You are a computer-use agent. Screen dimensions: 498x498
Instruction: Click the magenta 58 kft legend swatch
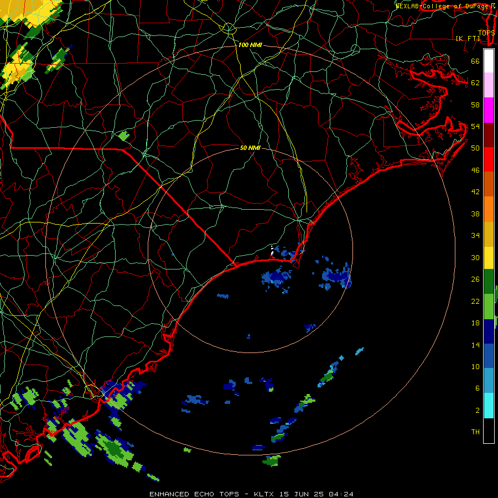coord(489,110)
